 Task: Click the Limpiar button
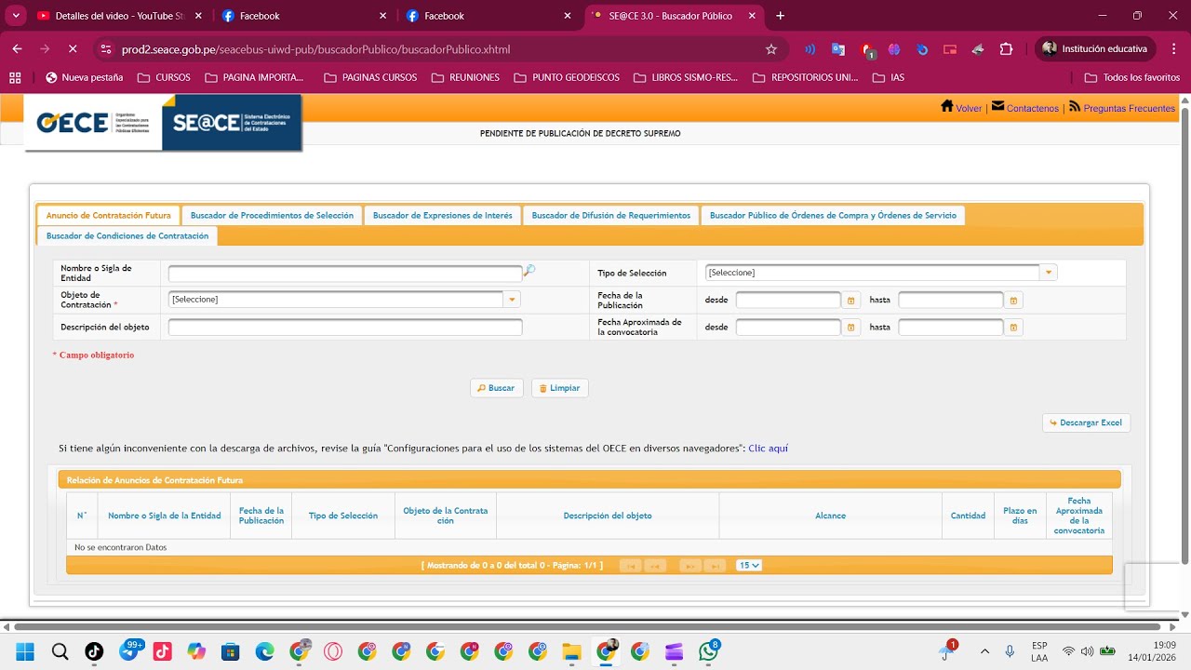[x=560, y=388]
